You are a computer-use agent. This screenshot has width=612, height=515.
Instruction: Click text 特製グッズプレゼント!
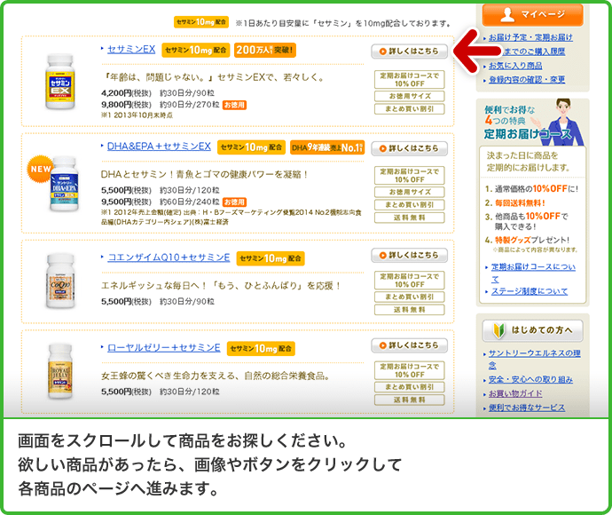[x=532, y=240]
